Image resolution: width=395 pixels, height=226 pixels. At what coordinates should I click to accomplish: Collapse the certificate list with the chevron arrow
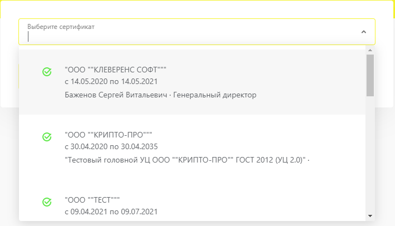point(364,32)
